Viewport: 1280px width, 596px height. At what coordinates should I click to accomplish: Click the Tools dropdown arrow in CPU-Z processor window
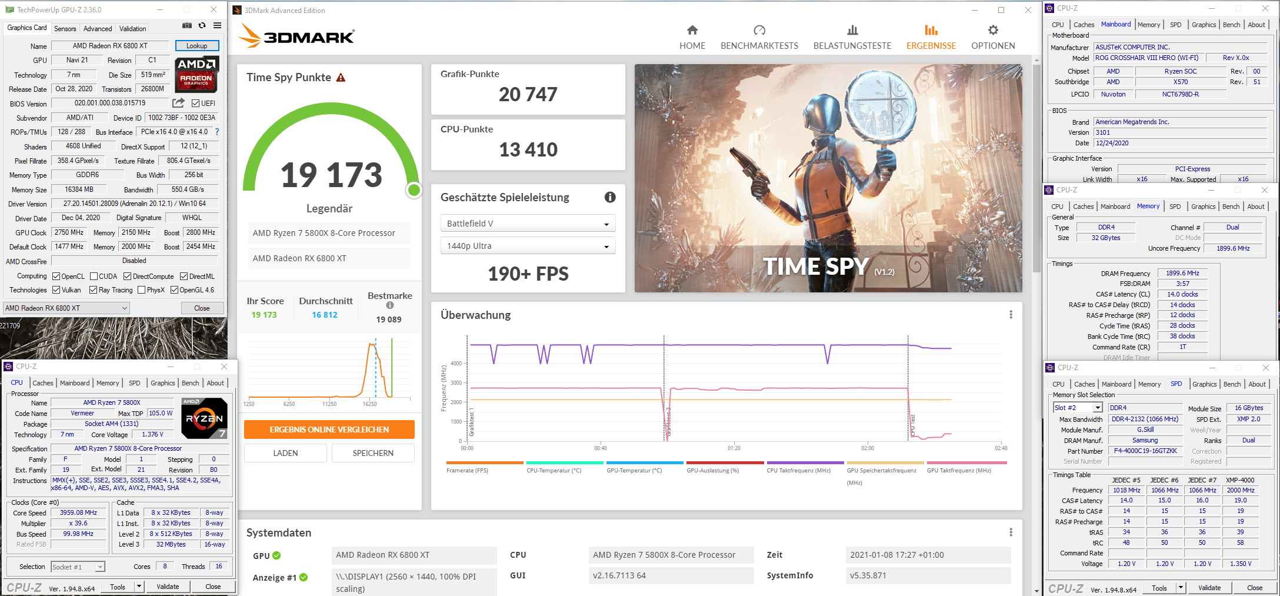(x=139, y=587)
